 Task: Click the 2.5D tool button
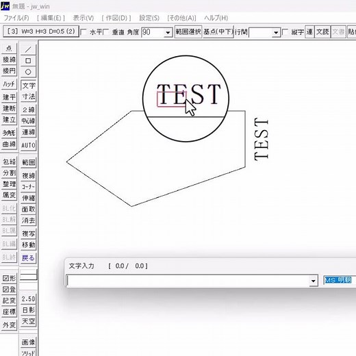pos(29,299)
